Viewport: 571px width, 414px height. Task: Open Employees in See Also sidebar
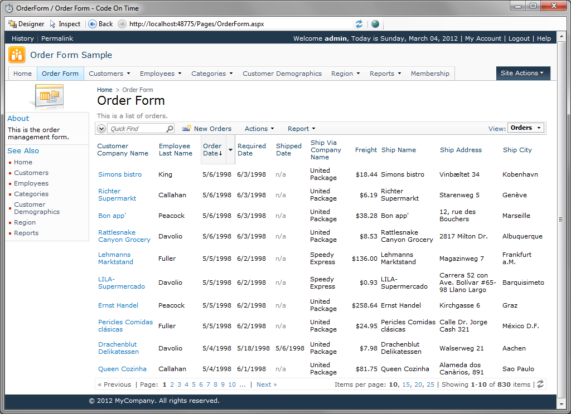(31, 183)
